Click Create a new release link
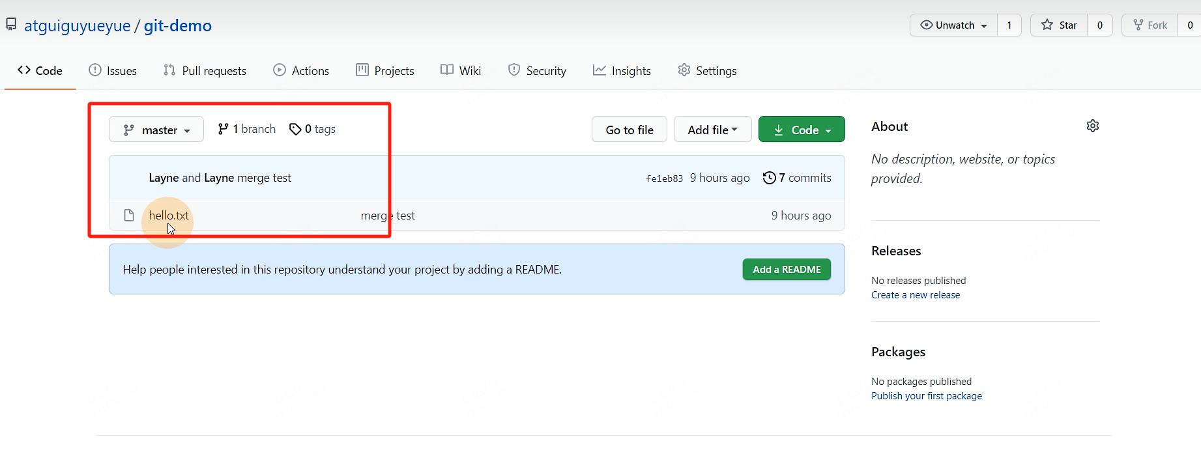1201x452 pixels. (916, 295)
